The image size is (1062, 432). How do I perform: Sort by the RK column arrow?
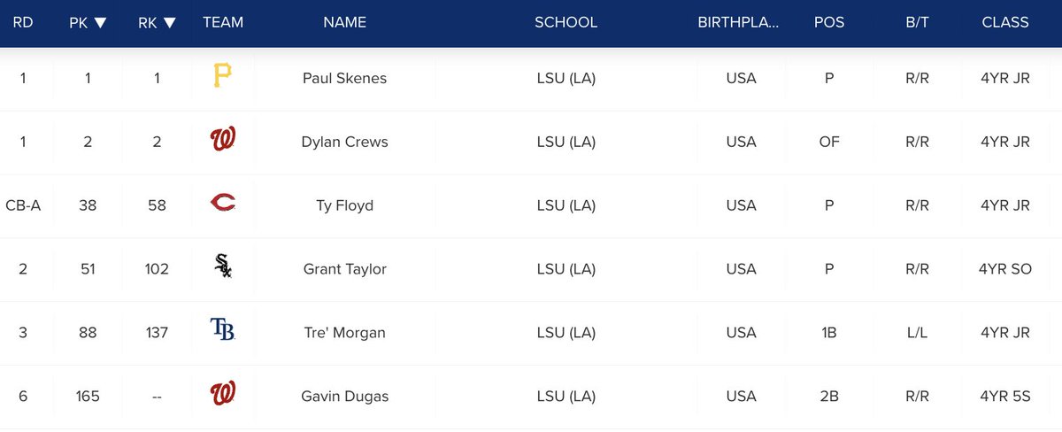click(169, 23)
